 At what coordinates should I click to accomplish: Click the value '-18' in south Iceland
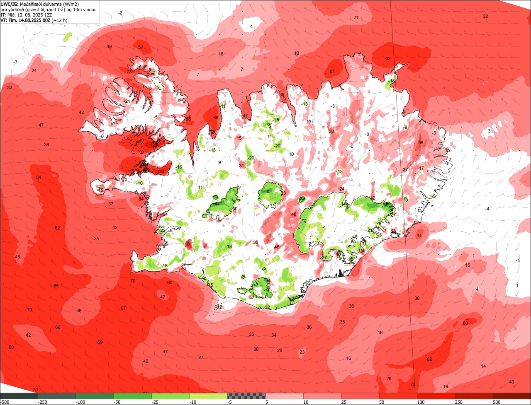coord(228,246)
